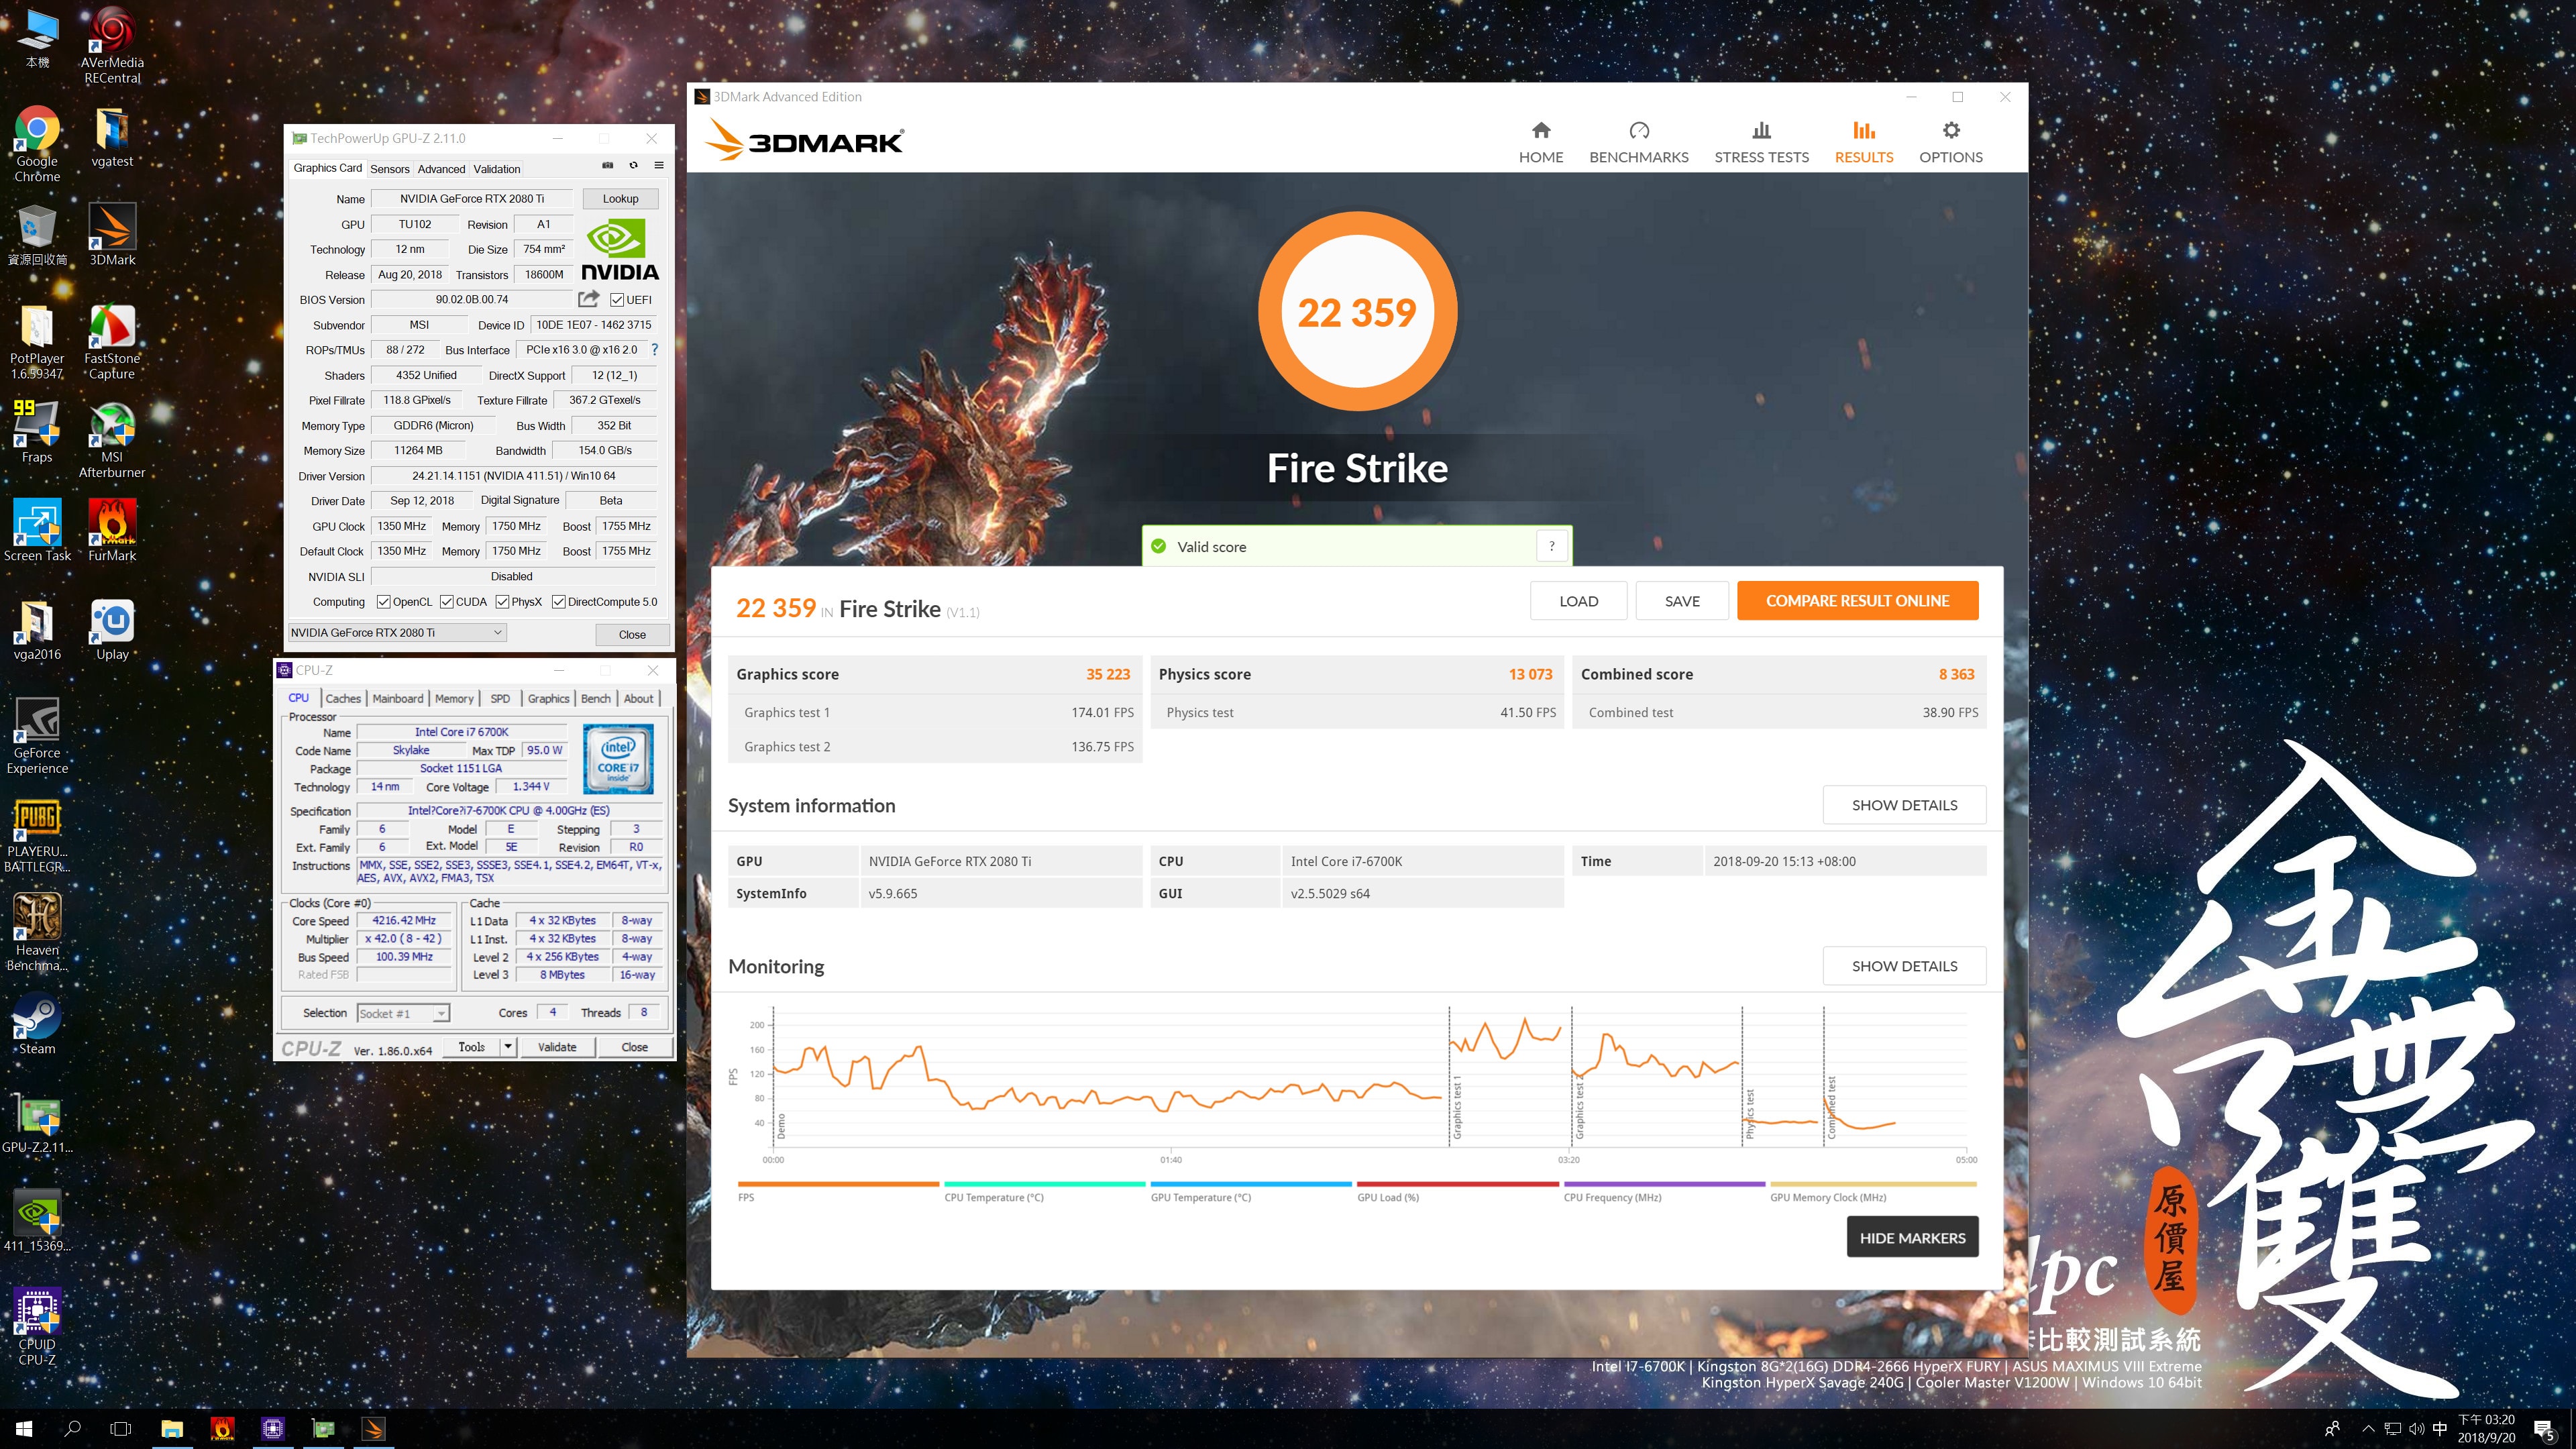Expand the valid score help question mark

coord(1551,546)
